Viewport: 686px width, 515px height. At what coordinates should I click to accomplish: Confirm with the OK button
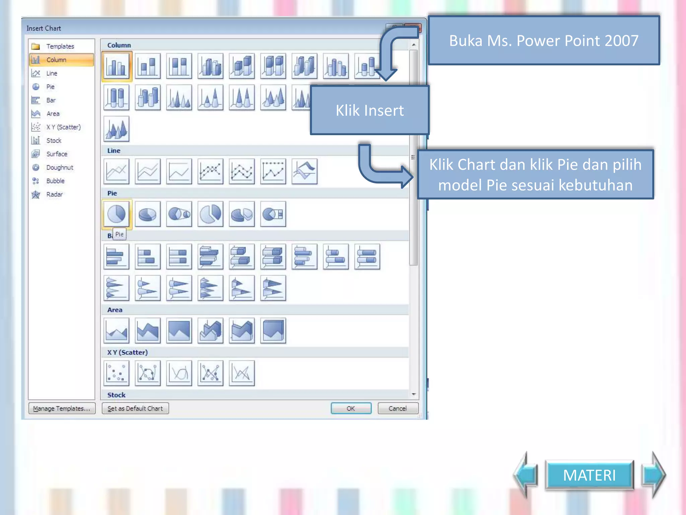pyautogui.click(x=351, y=408)
